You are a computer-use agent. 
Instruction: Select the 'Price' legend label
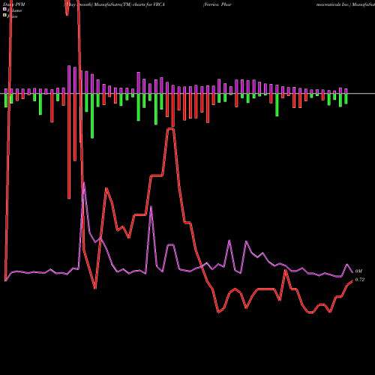[12, 16]
